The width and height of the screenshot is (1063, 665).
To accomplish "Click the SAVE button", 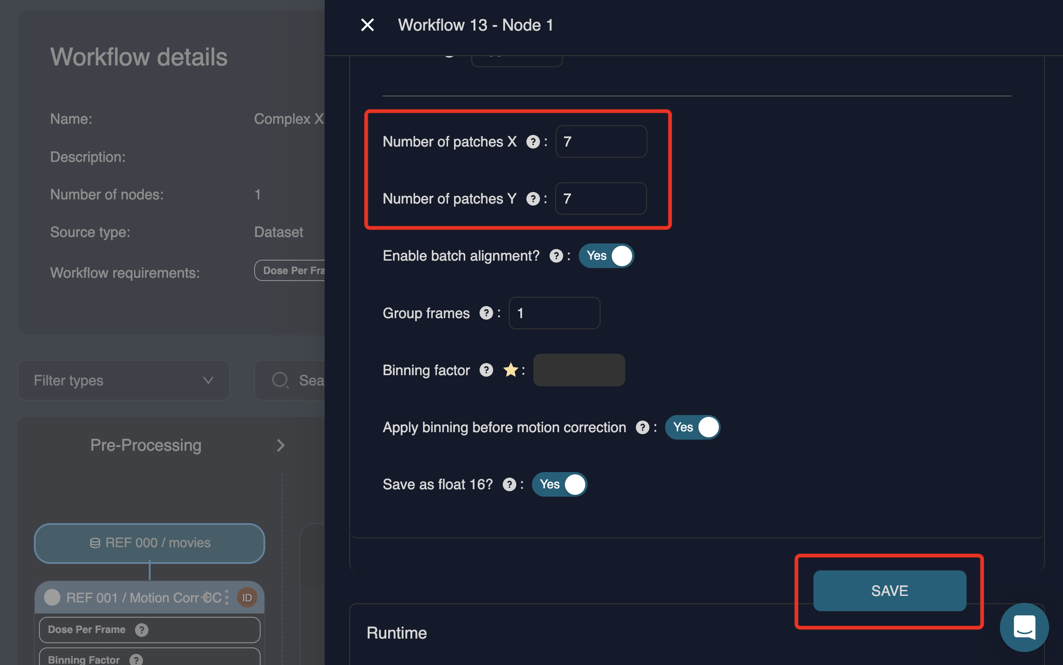I will 890,591.
